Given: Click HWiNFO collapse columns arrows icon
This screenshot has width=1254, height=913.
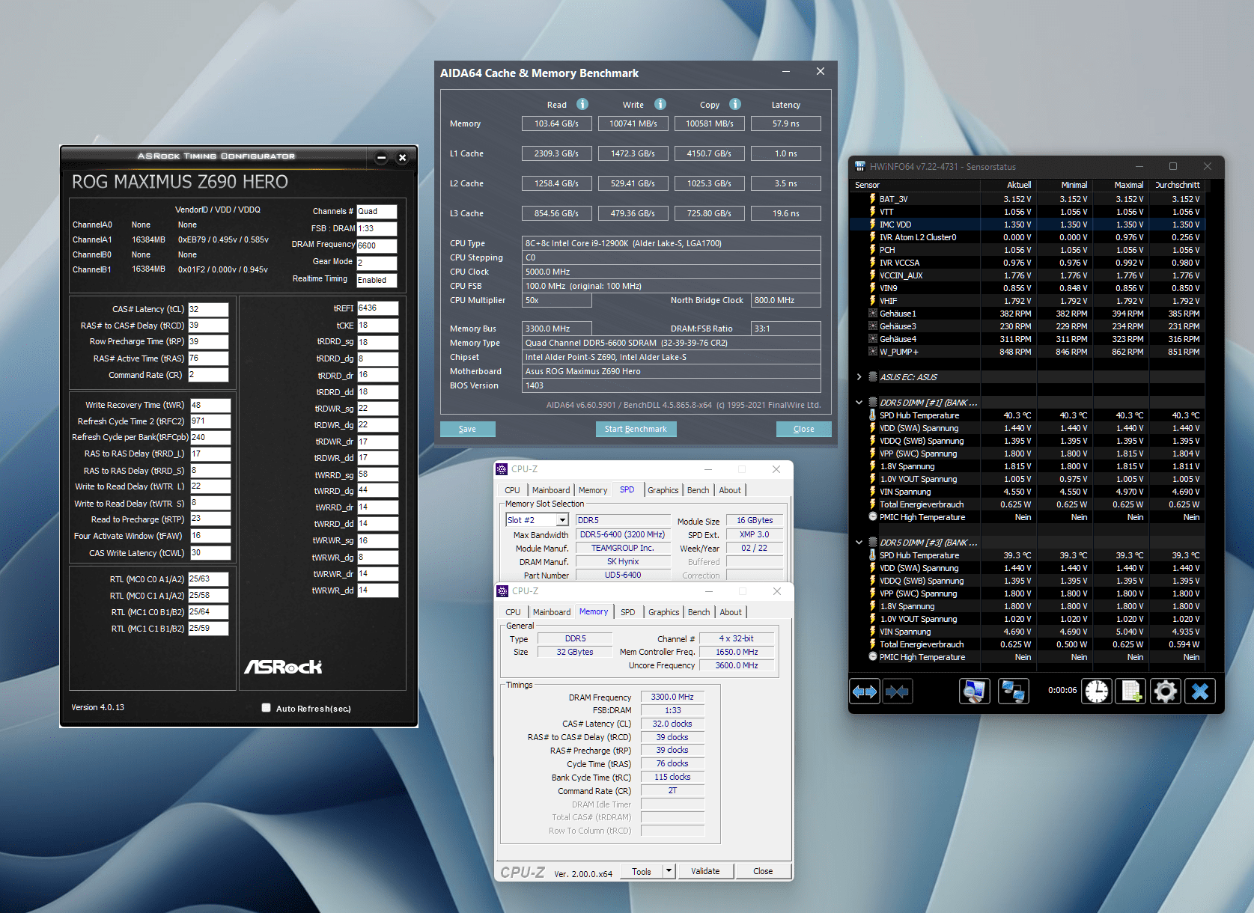Looking at the screenshot, I should pos(897,691).
